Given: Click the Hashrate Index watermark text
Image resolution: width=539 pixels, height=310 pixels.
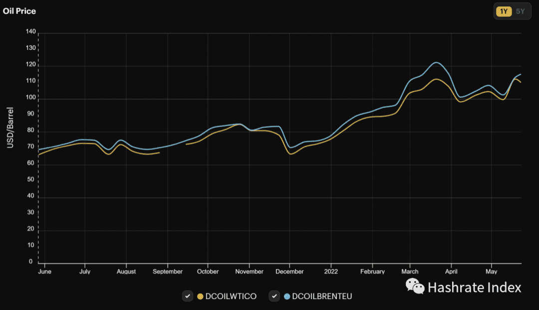Looking at the screenshot, I should pos(474,287).
